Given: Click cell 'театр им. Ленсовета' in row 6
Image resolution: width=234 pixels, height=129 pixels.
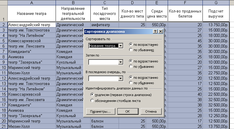Looking at the screenshot, I should click(32, 46).
